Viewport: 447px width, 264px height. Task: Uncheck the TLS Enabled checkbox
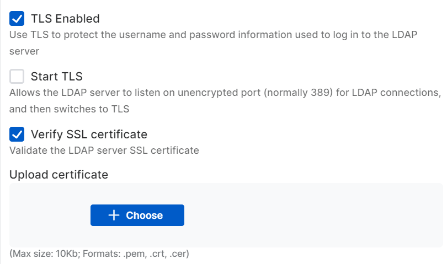pyautogui.click(x=17, y=19)
